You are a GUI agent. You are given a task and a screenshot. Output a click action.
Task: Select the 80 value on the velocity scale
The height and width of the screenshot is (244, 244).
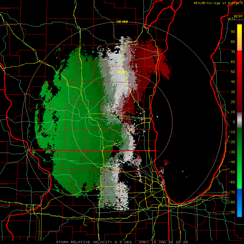[x=233, y=42]
